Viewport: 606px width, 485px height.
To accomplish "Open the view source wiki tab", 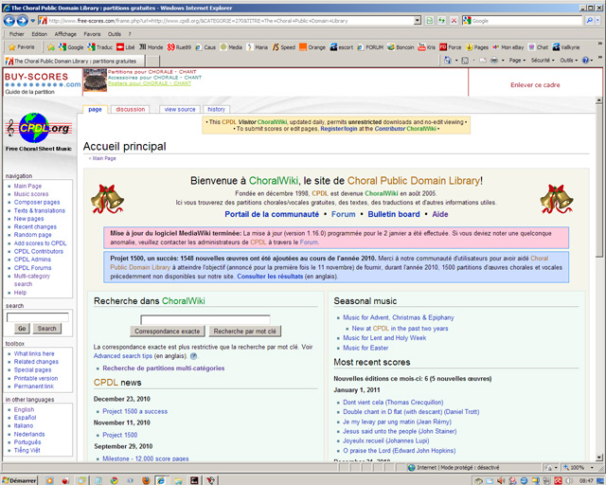I will coord(180,110).
